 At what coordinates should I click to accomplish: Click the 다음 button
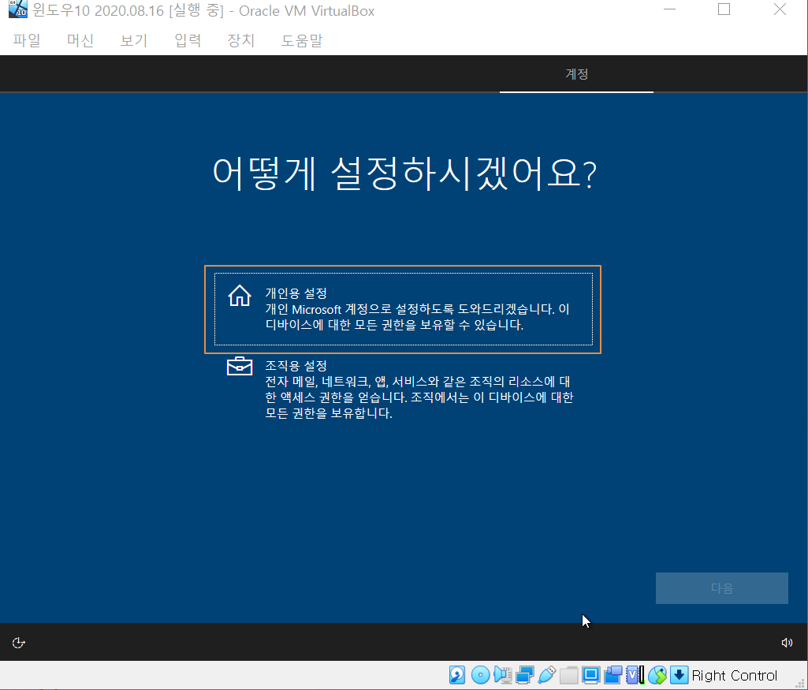click(721, 588)
